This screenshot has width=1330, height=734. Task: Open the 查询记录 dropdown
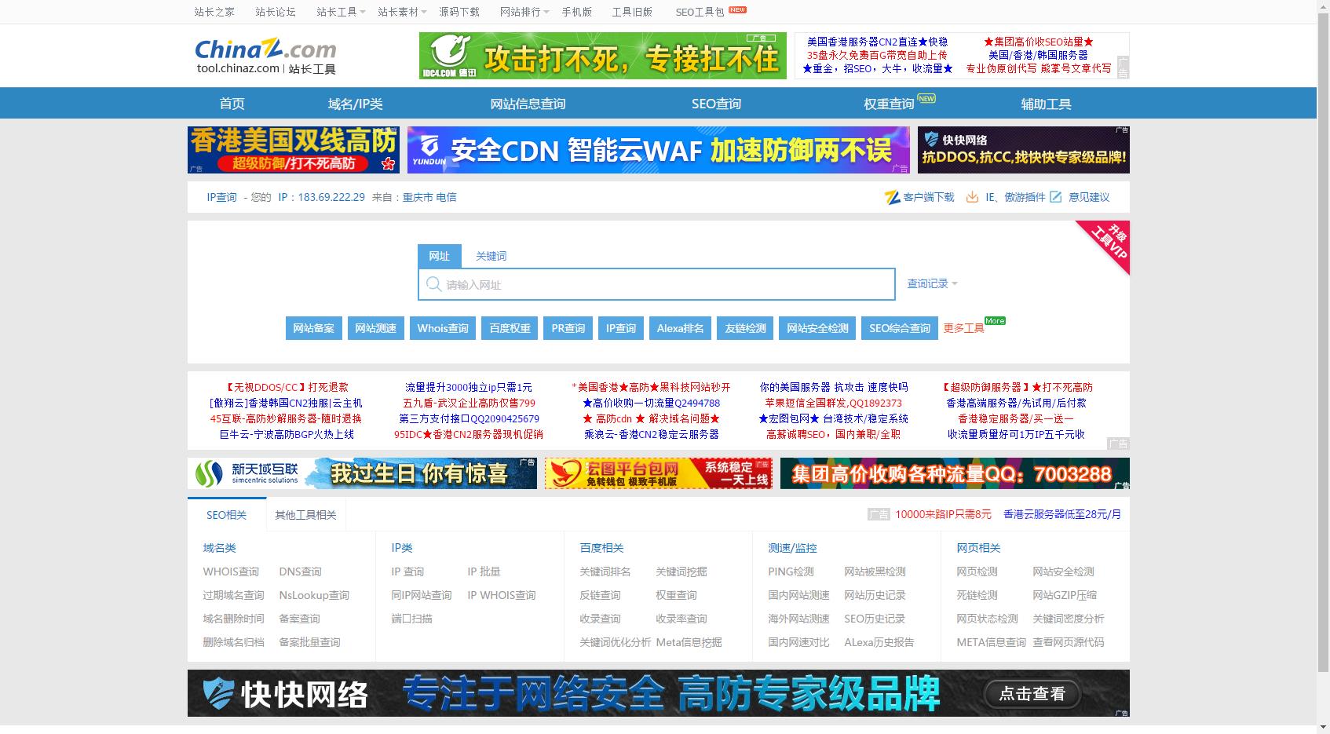click(932, 283)
